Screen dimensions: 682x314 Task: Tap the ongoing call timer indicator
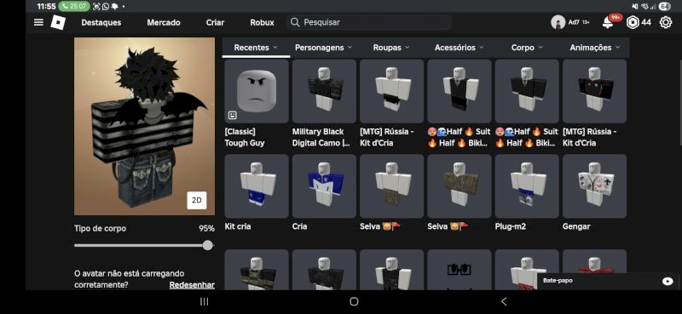(74, 7)
